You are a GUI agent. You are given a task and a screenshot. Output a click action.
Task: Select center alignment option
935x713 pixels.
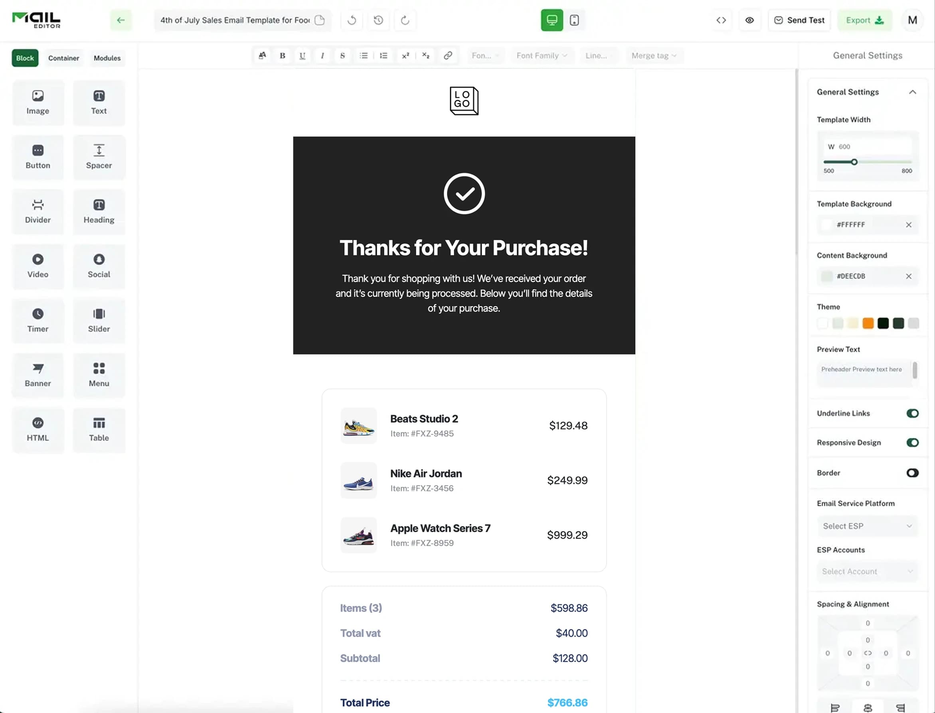868,707
